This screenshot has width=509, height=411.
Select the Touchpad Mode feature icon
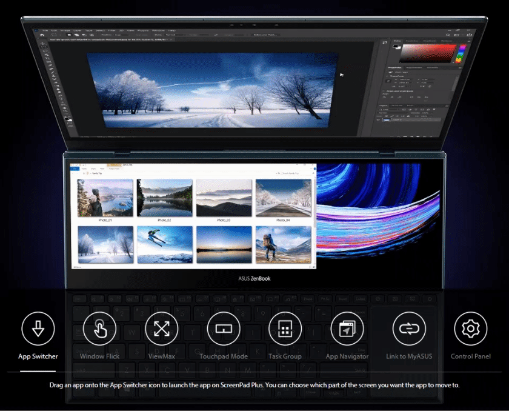click(224, 328)
